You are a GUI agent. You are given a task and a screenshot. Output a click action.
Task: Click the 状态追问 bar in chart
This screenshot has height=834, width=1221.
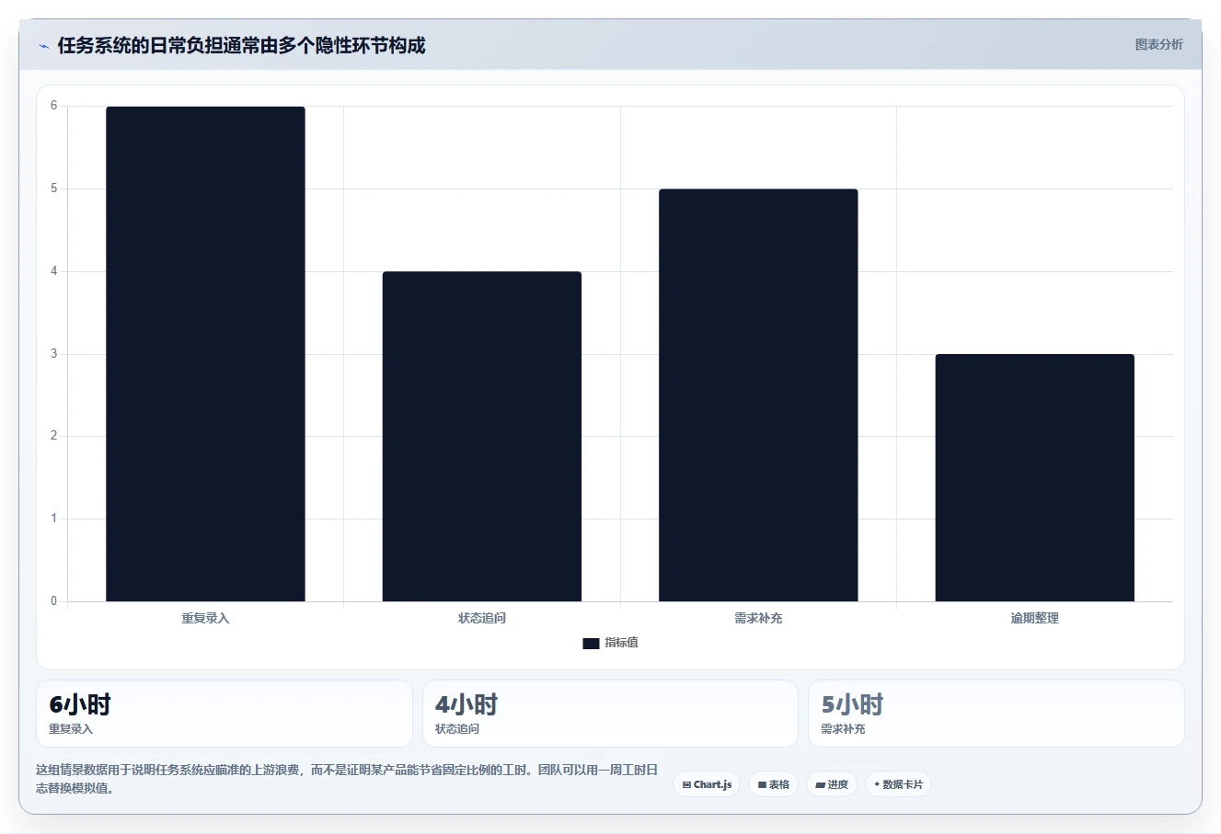pyautogui.click(x=482, y=437)
